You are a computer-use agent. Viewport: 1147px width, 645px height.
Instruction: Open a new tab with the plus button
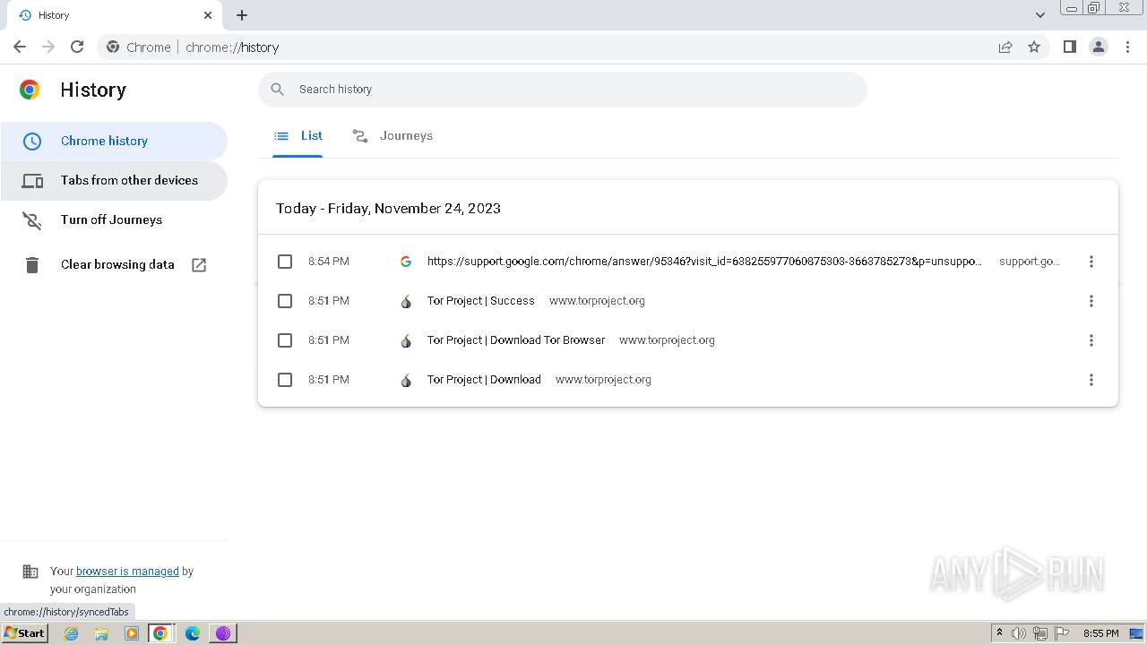click(x=242, y=15)
